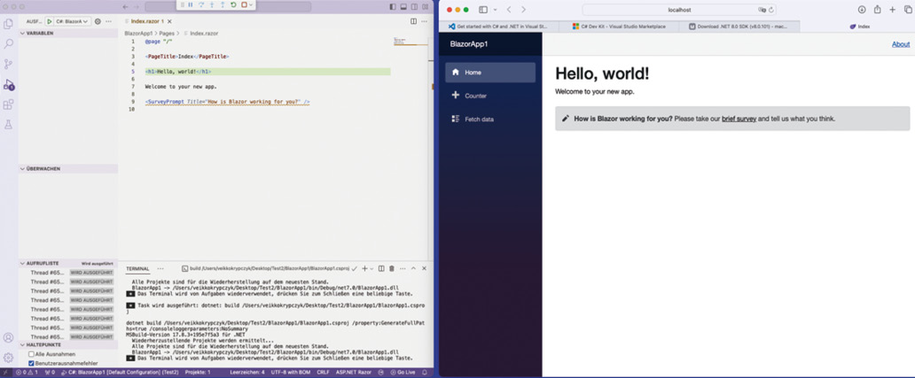915x378 pixels.
Task: Open editor more actions menu
Action: [425, 21]
